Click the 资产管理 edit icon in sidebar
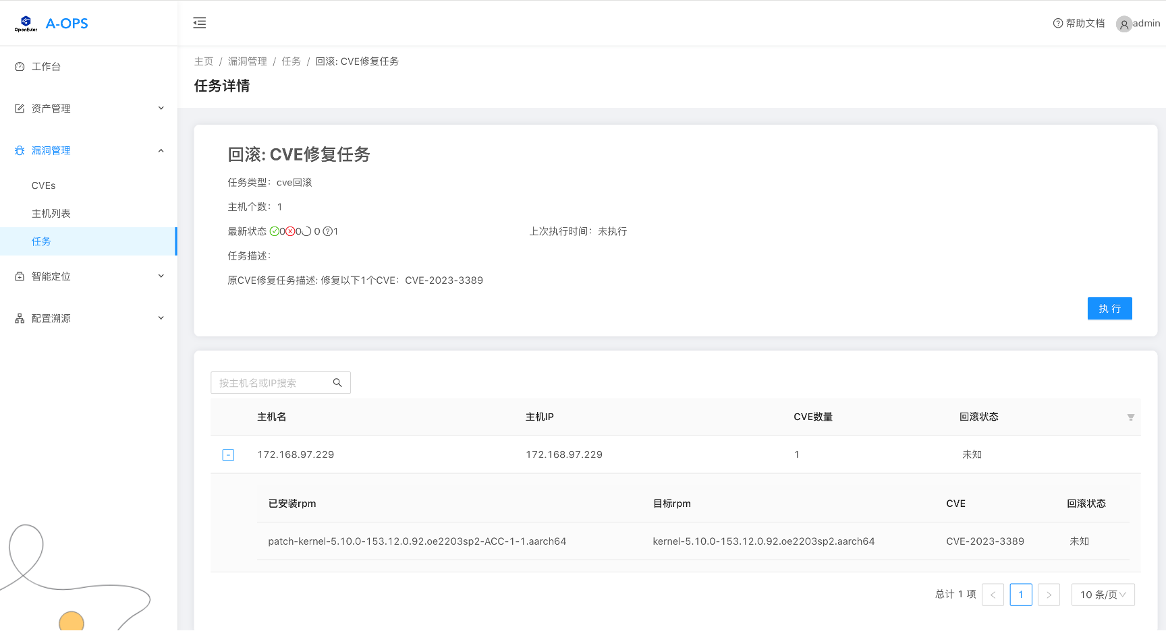Image resolution: width=1166 pixels, height=631 pixels. pyautogui.click(x=19, y=108)
